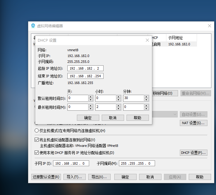
Task: Decrease default lease minutes with down arrow
Action: [146, 100]
